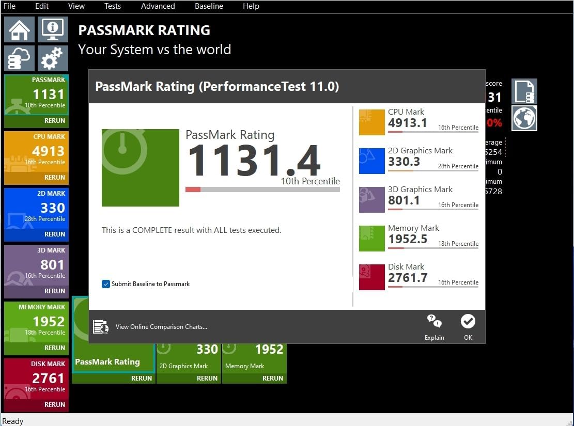Click the Explain icon in the dialog

click(x=434, y=327)
